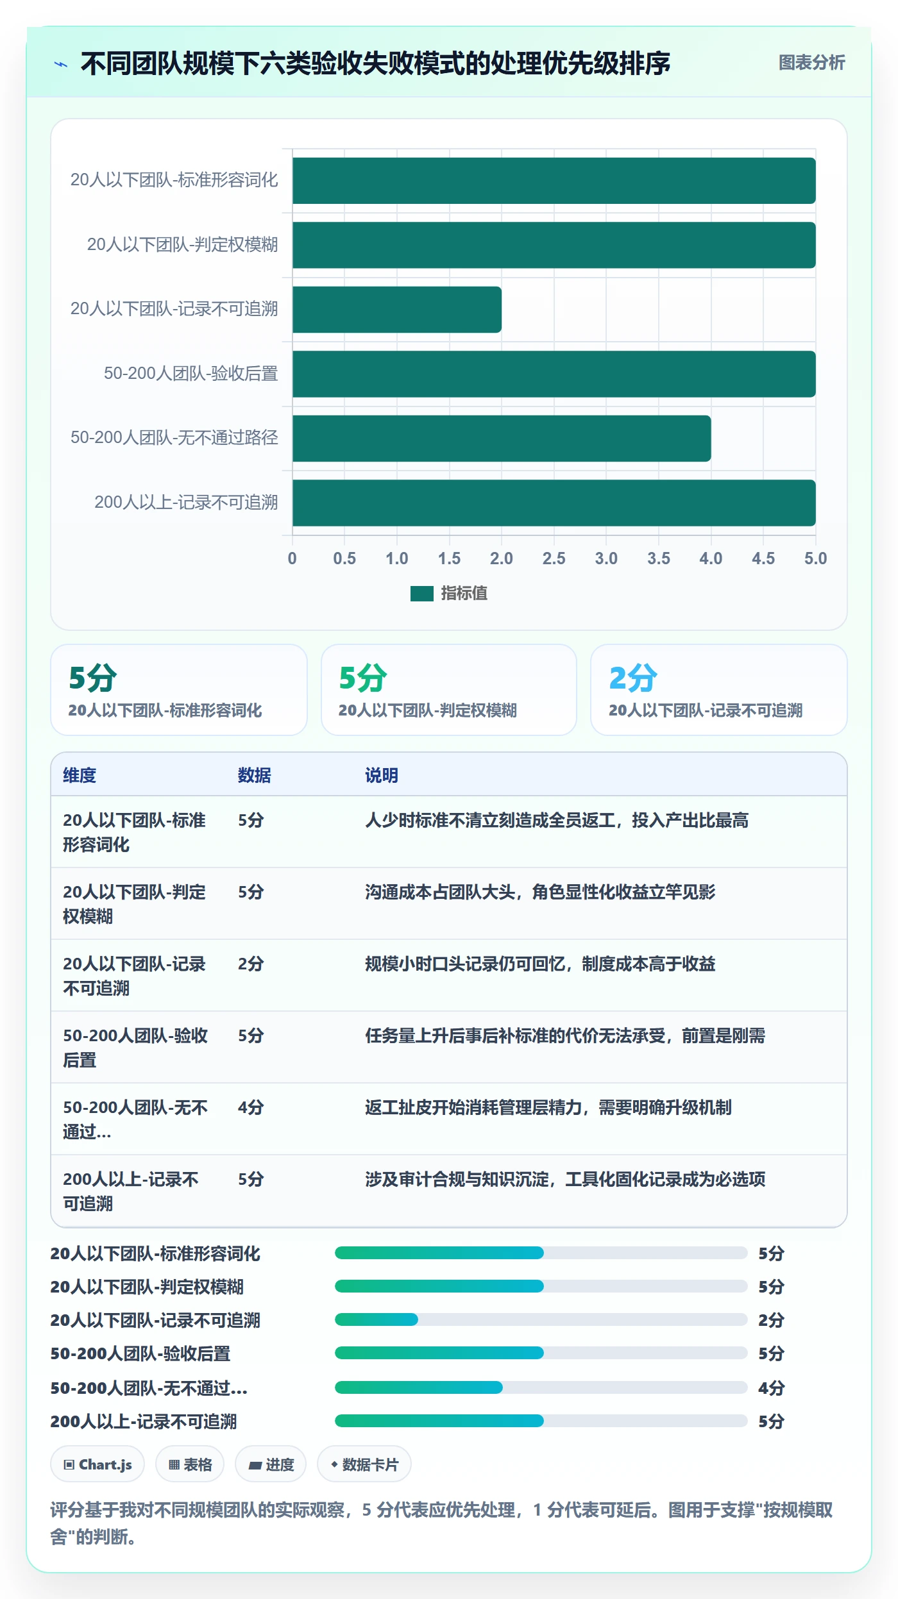Screen dimensions: 898x1599
Task: Click the 进度 tag chip
Action: coord(271,1464)
